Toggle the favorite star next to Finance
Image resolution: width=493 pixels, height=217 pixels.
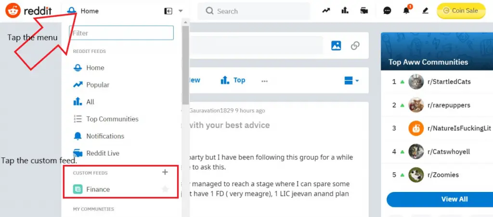point(165,189)
